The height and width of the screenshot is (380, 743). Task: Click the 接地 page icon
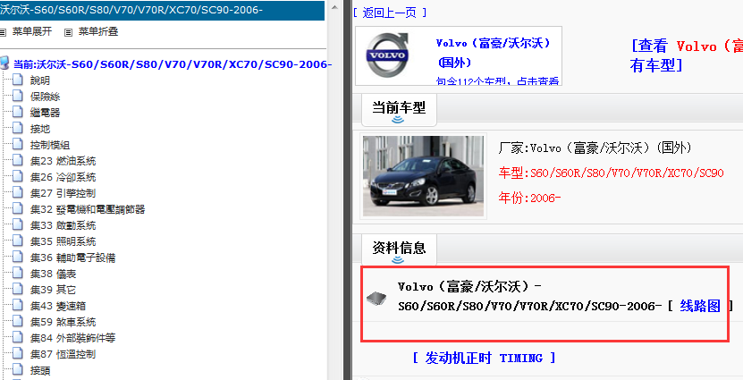click(18, 128)
